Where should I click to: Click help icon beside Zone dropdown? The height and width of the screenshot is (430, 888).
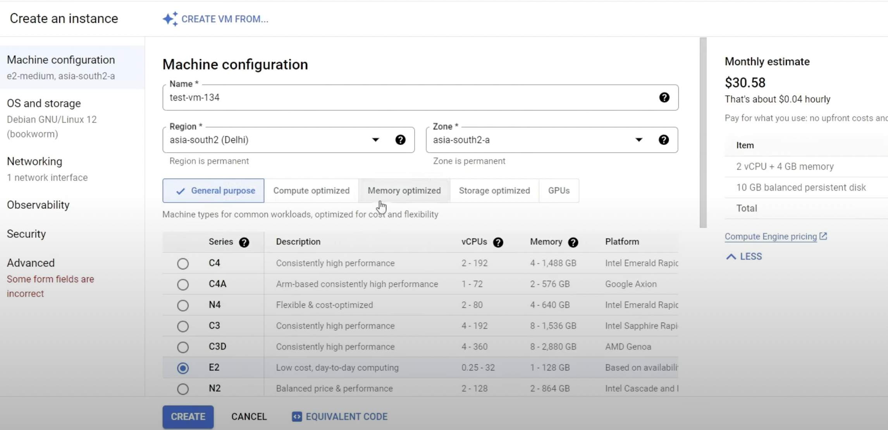pyautogui.click(x=663, y=140)
